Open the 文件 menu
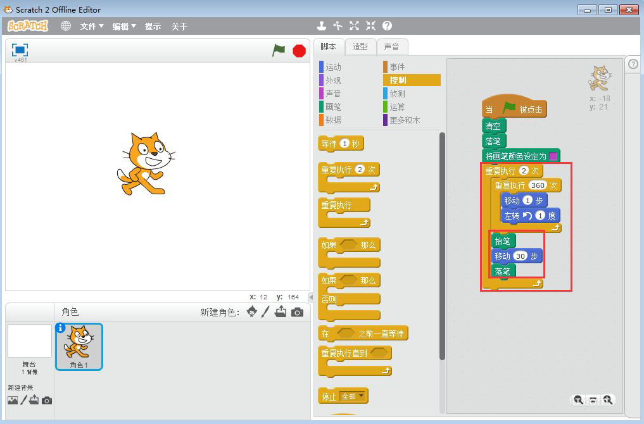Viewport: 644px width, 424px height. point(92,27)
